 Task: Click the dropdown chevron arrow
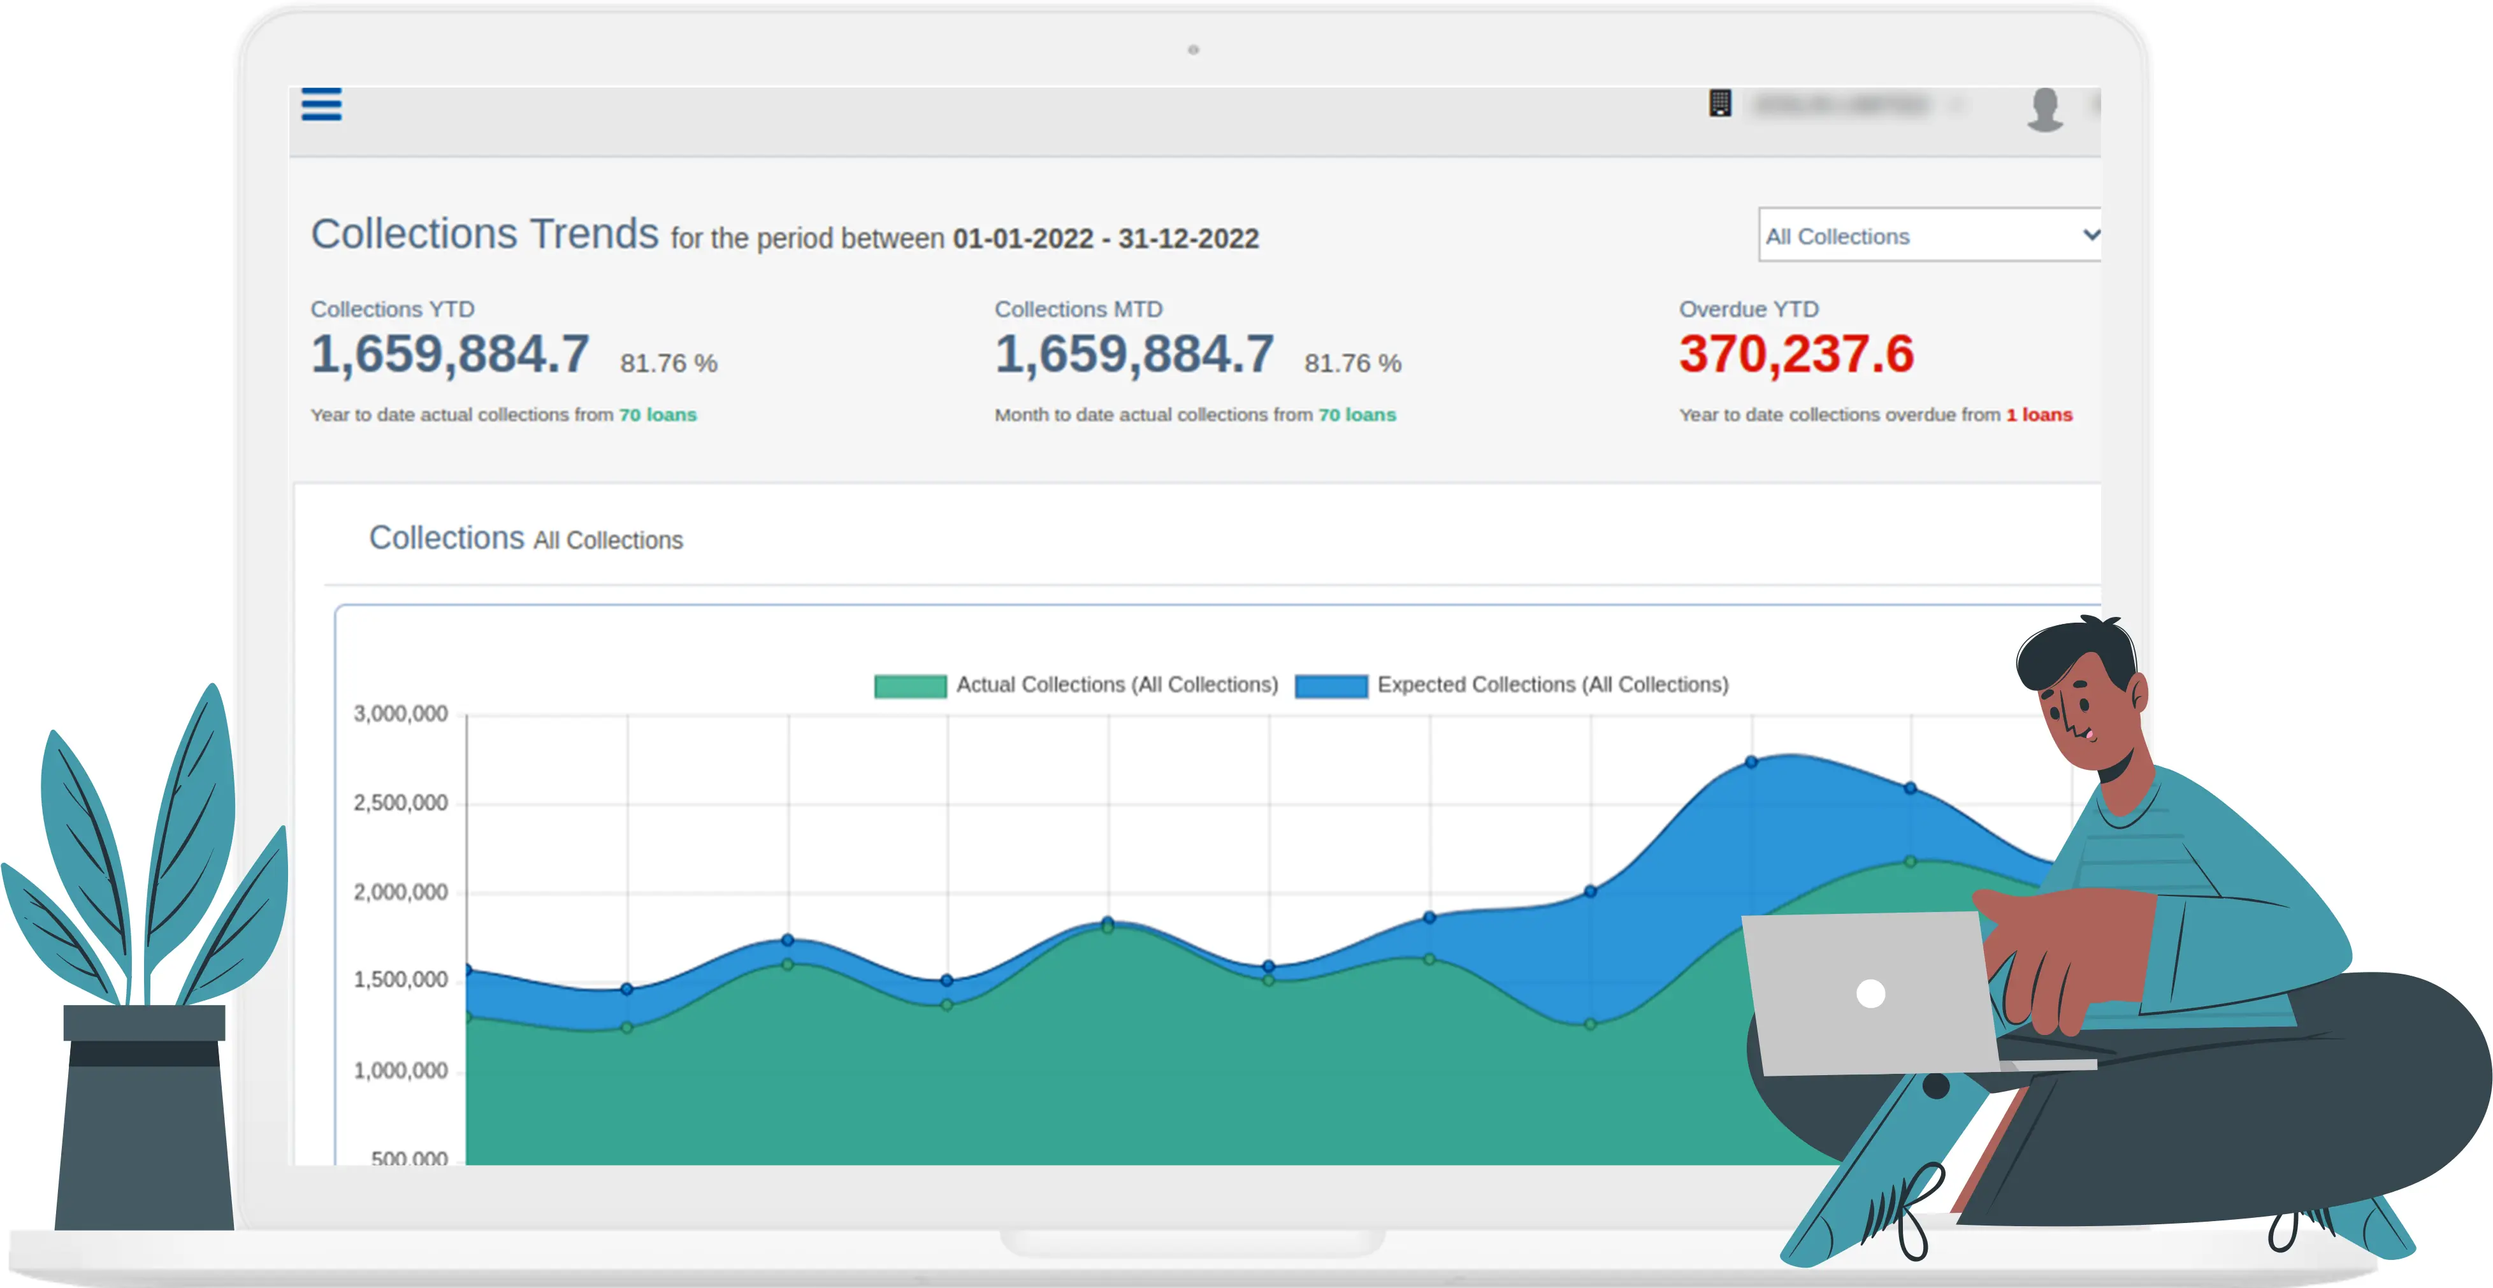[x=2090, y=235]
